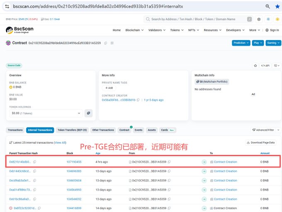Show the contract address QR code icon
282x212 pixels.
point(112,43)
